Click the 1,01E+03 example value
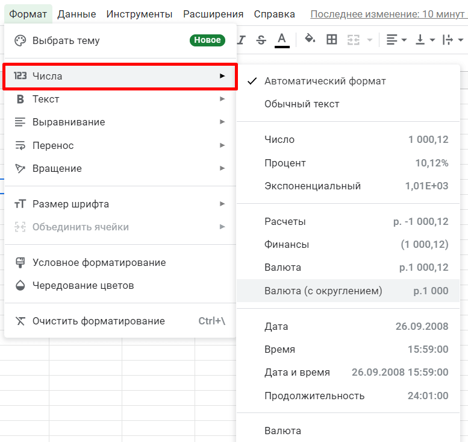468x442 pixels. [427, 186]
